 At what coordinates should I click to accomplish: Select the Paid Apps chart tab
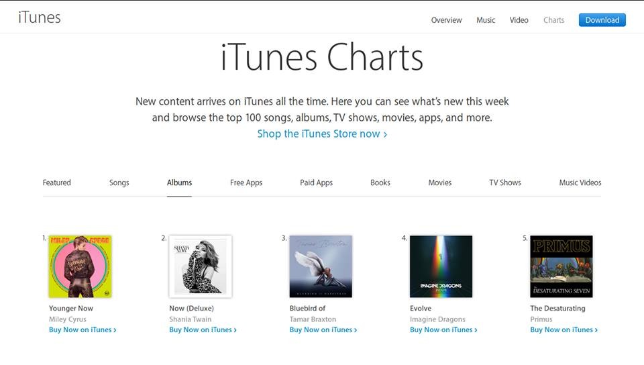tap(316, 182)
